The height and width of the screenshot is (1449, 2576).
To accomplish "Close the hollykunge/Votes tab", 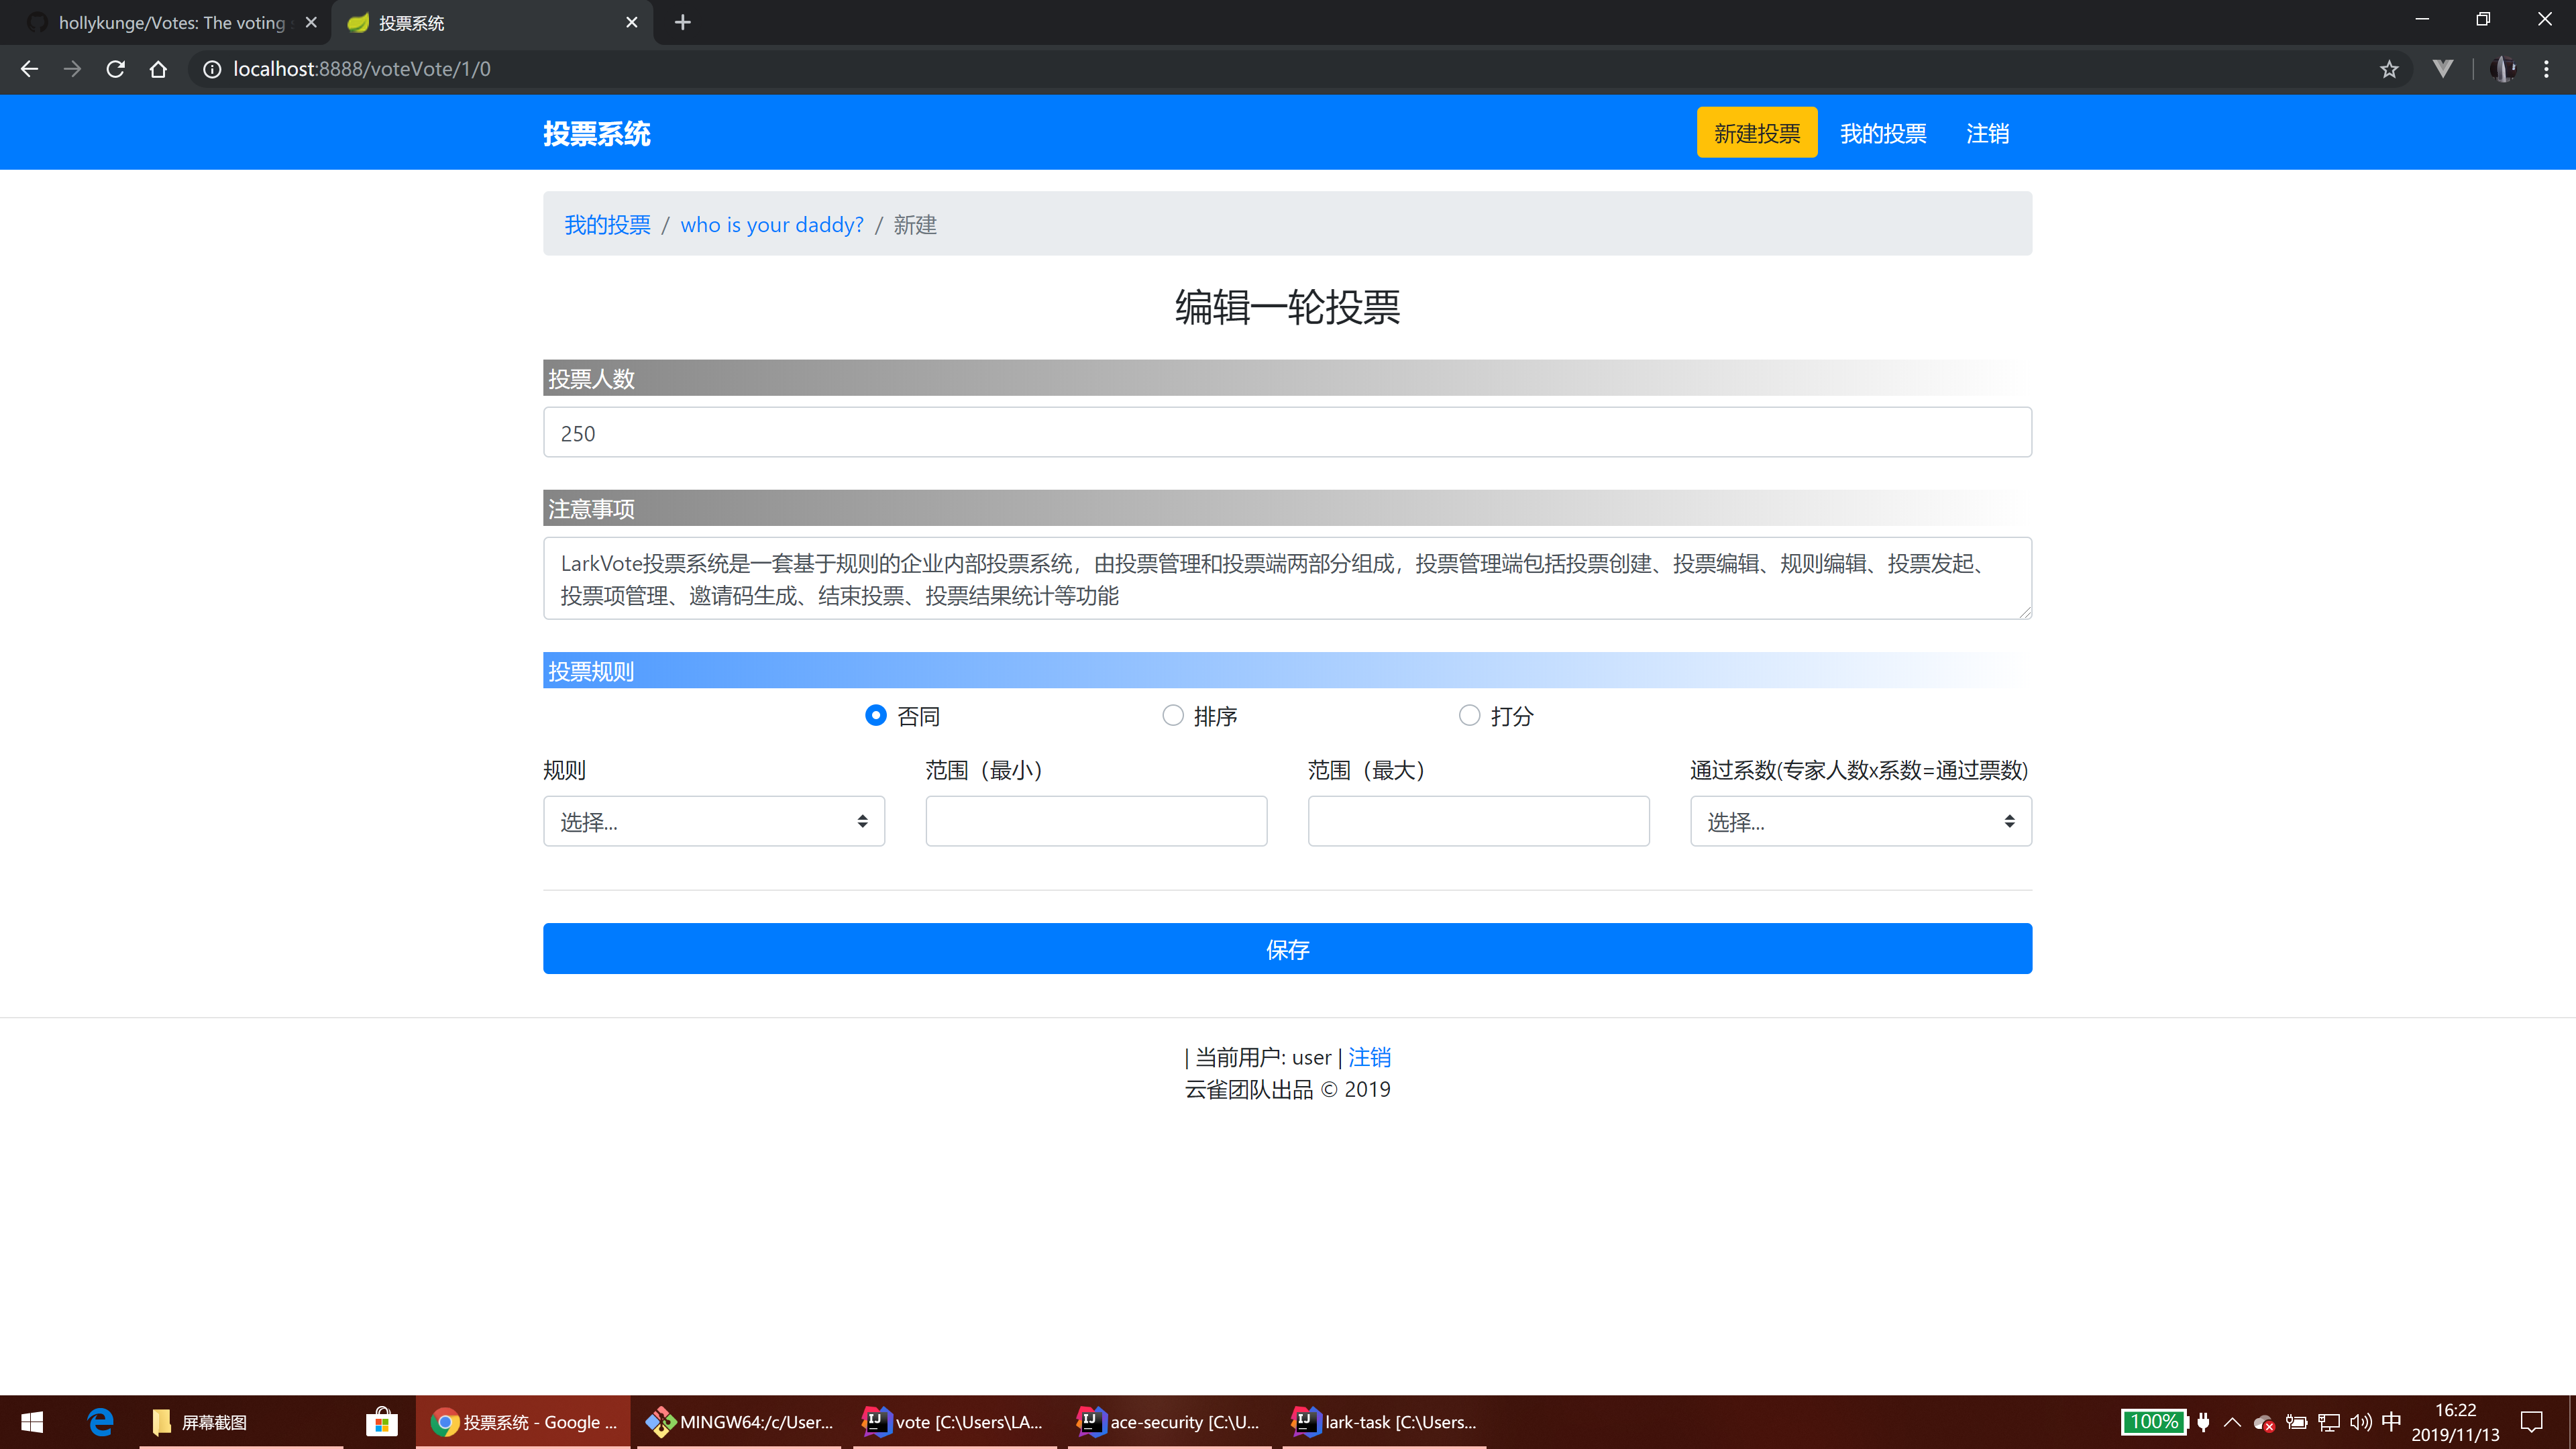I will (311, 22).
